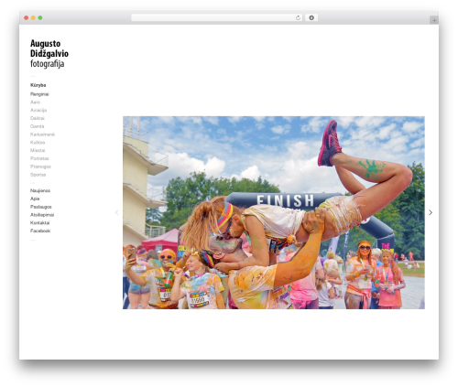Open the Apie page
This screenshot has height=387, width=458.
[x=35, y=199]
